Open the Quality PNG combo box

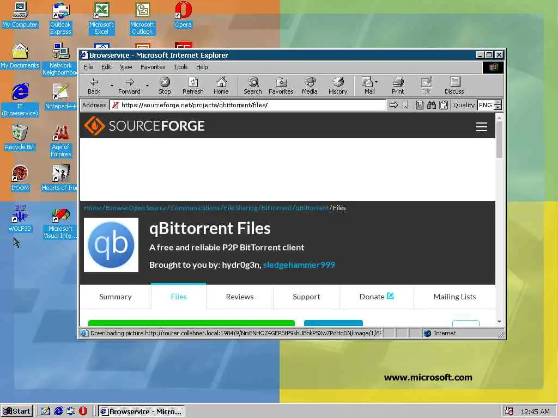click(490, 105)
